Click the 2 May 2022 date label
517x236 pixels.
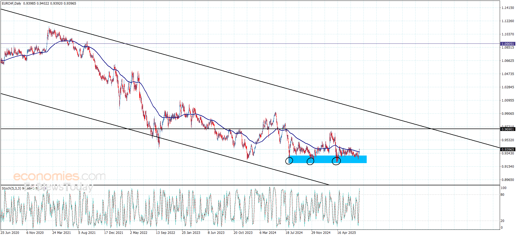(x=139, y=233)
